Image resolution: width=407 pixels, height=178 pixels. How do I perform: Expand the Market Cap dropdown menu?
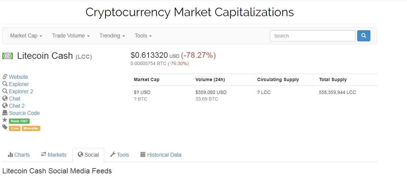tap(26, 35)
